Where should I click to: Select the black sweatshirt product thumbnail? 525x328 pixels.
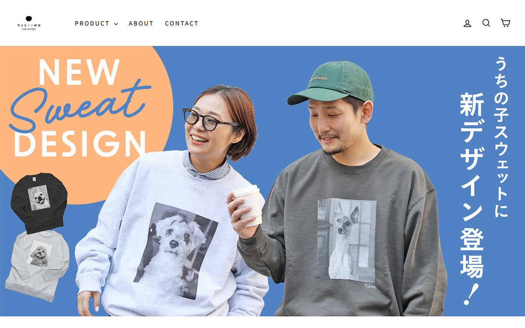click(38, 202)
